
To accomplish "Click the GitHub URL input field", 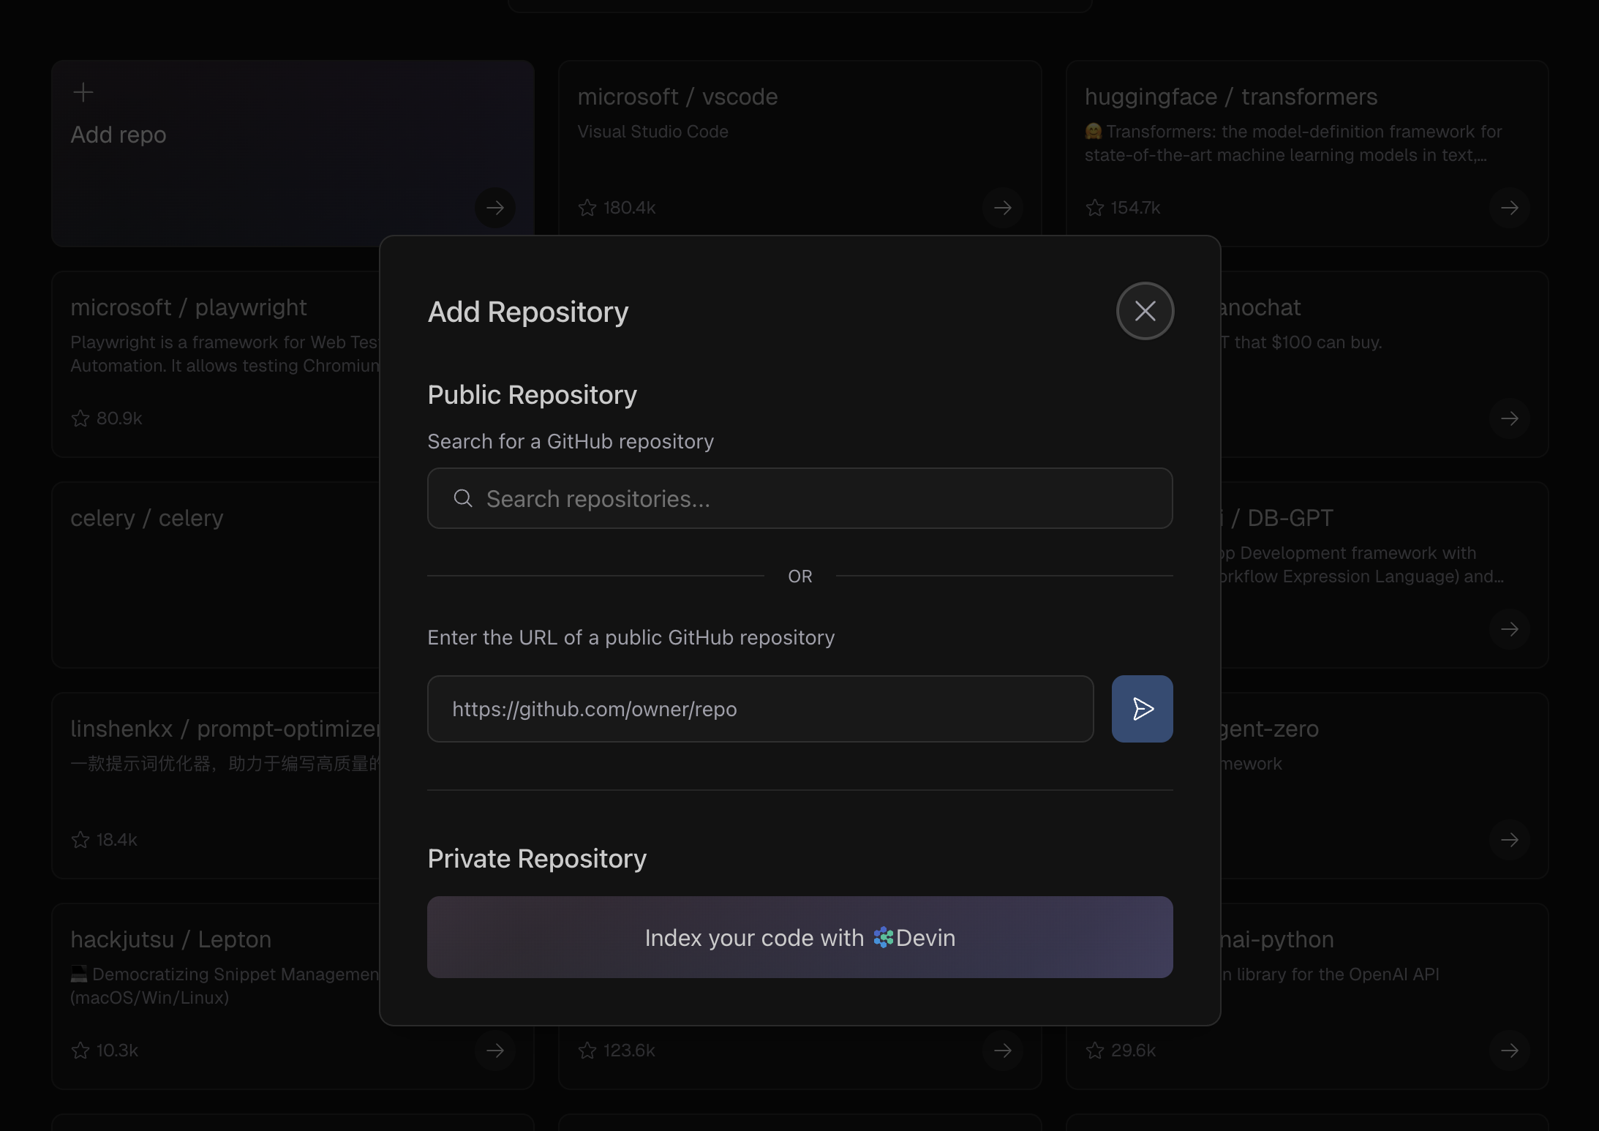I will (x=760, y=709).
